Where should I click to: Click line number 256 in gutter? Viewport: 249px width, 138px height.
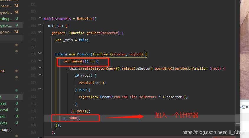(x=33, y=40)
